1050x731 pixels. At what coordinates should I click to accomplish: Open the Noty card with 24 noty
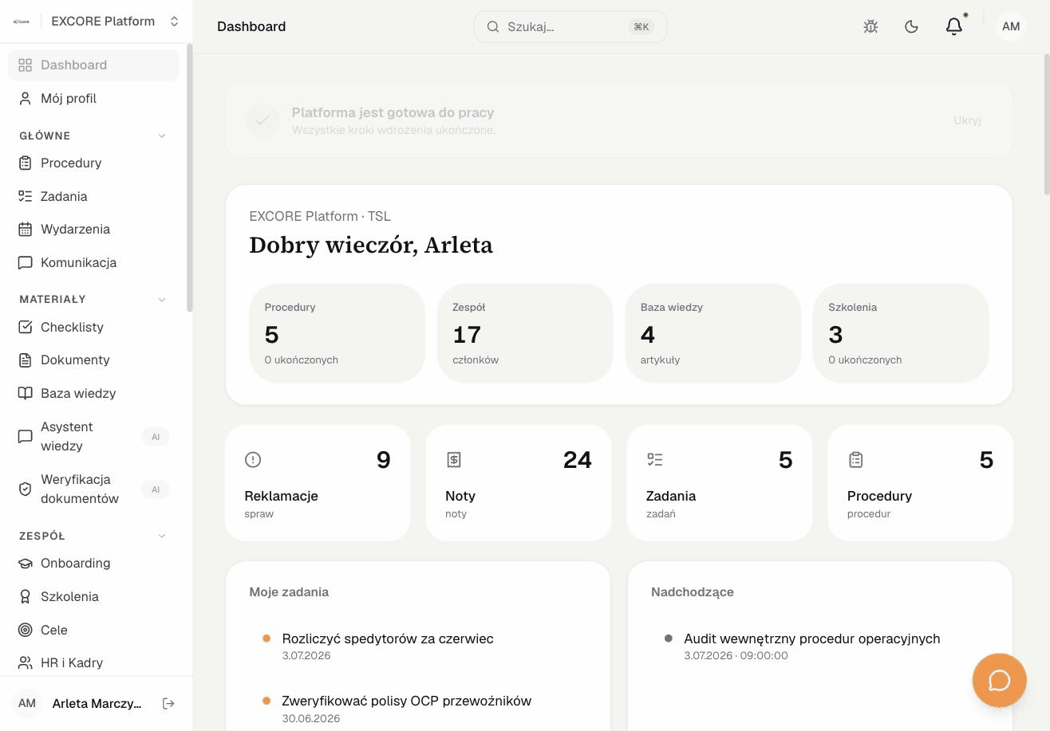click(519, 483)
